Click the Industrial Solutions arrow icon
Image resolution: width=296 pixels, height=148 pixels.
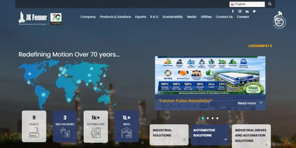[184, 140]
